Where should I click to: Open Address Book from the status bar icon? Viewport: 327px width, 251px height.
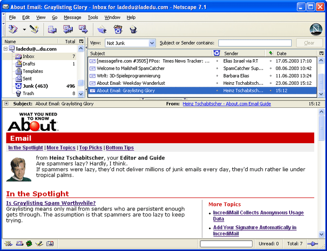pos(50,243)
